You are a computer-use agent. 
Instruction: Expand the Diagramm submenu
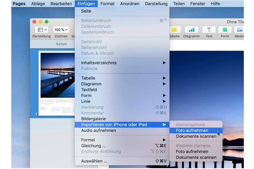click(x=122, y=84)
